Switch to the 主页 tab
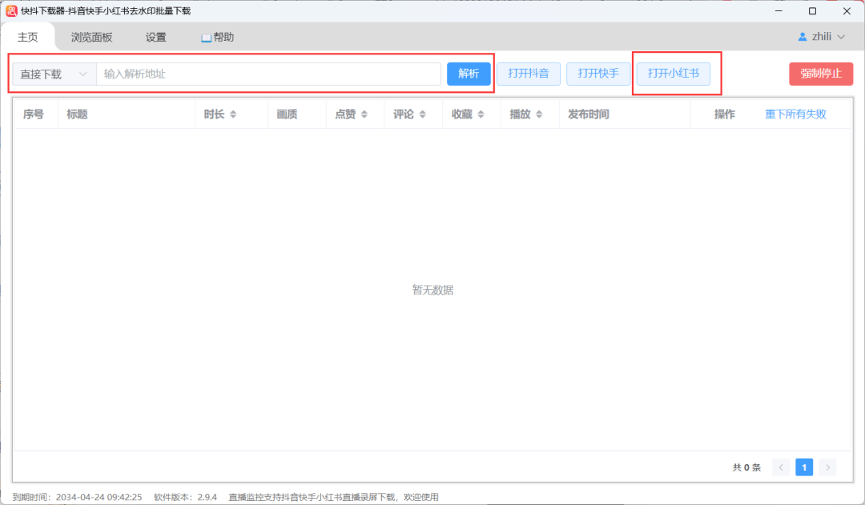 pos(27,37)
